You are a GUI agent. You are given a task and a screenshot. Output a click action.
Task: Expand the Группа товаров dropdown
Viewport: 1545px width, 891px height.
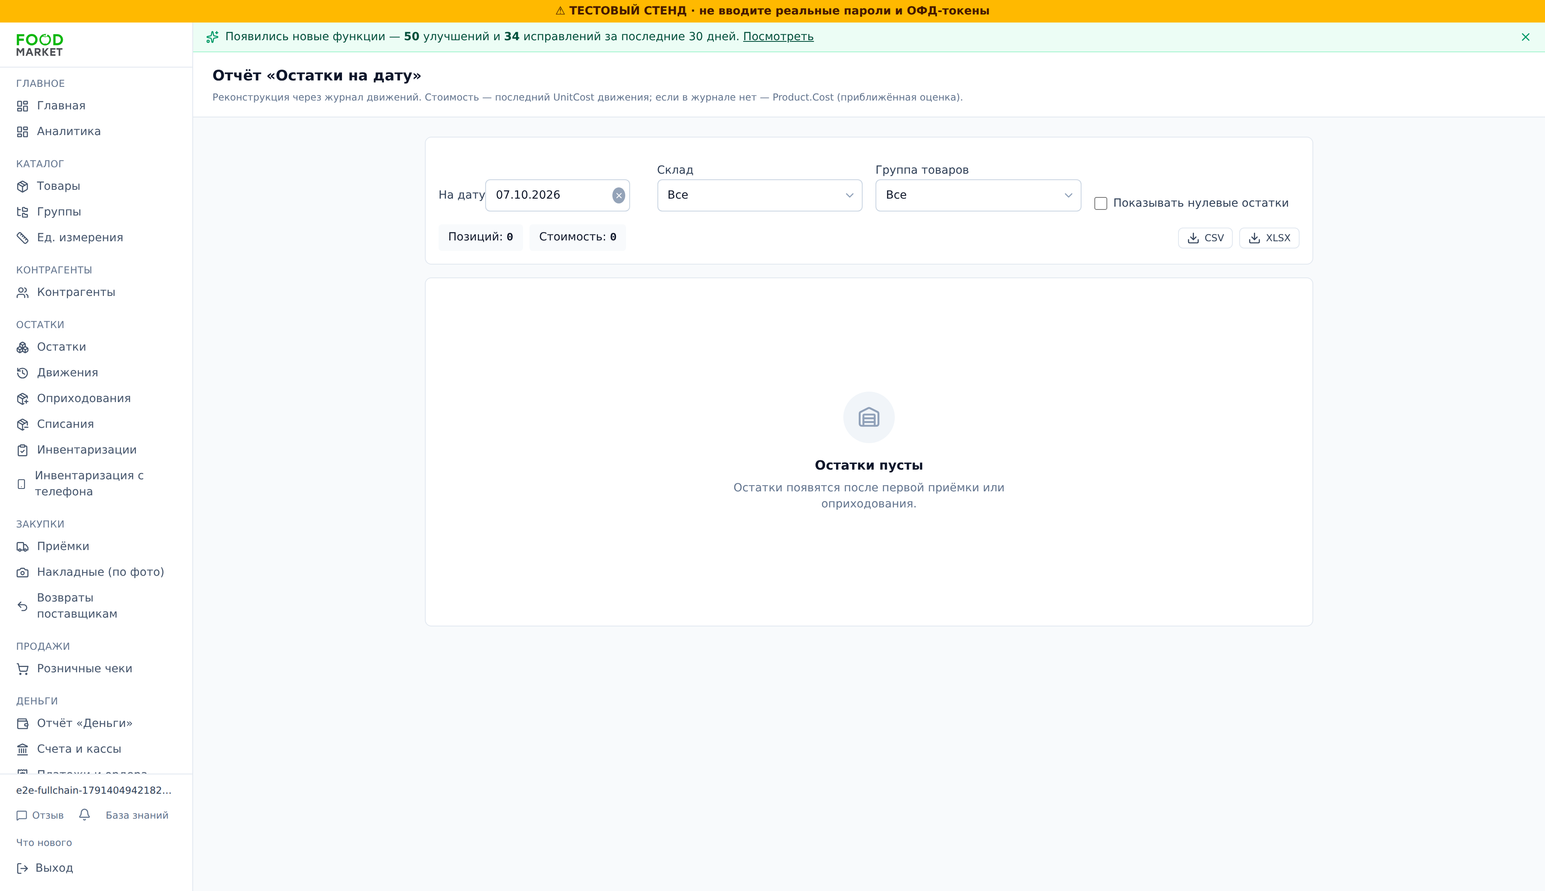pos(978,195)
